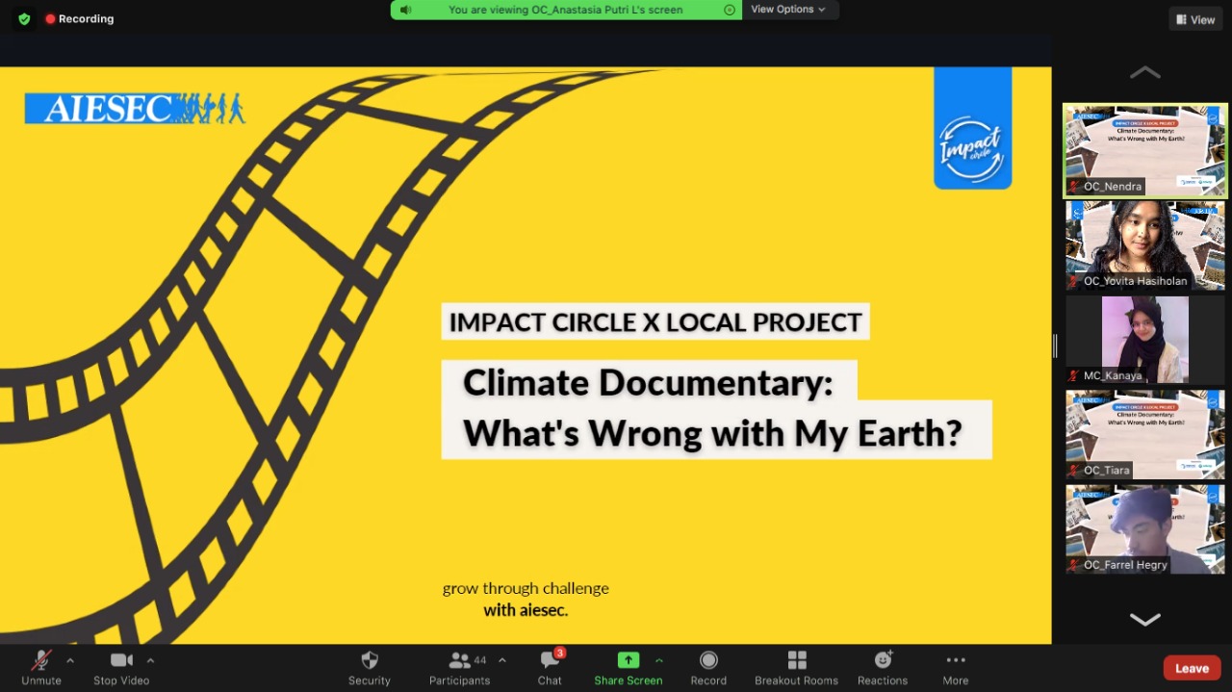Open the View layout button
This screenshot has width=1232, height=692.
[x=1195, y=19]
